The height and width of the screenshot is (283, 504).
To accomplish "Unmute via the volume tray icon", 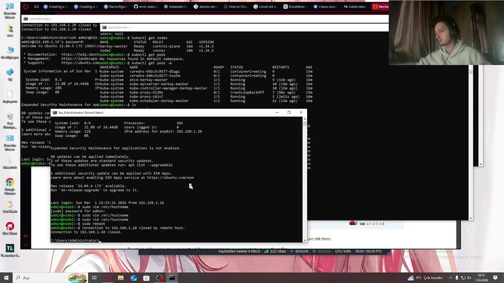I will (x=470, y=278).
